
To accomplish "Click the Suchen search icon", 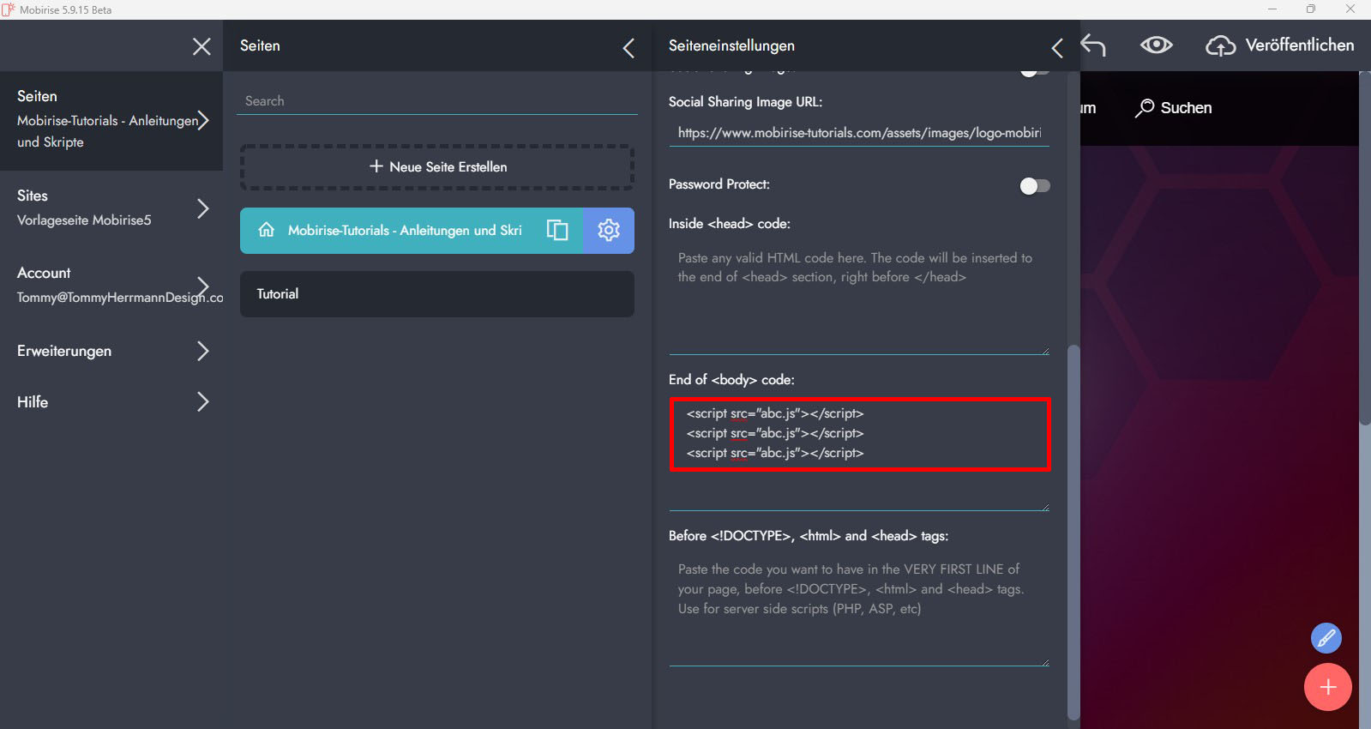I will coord(1145,108).
